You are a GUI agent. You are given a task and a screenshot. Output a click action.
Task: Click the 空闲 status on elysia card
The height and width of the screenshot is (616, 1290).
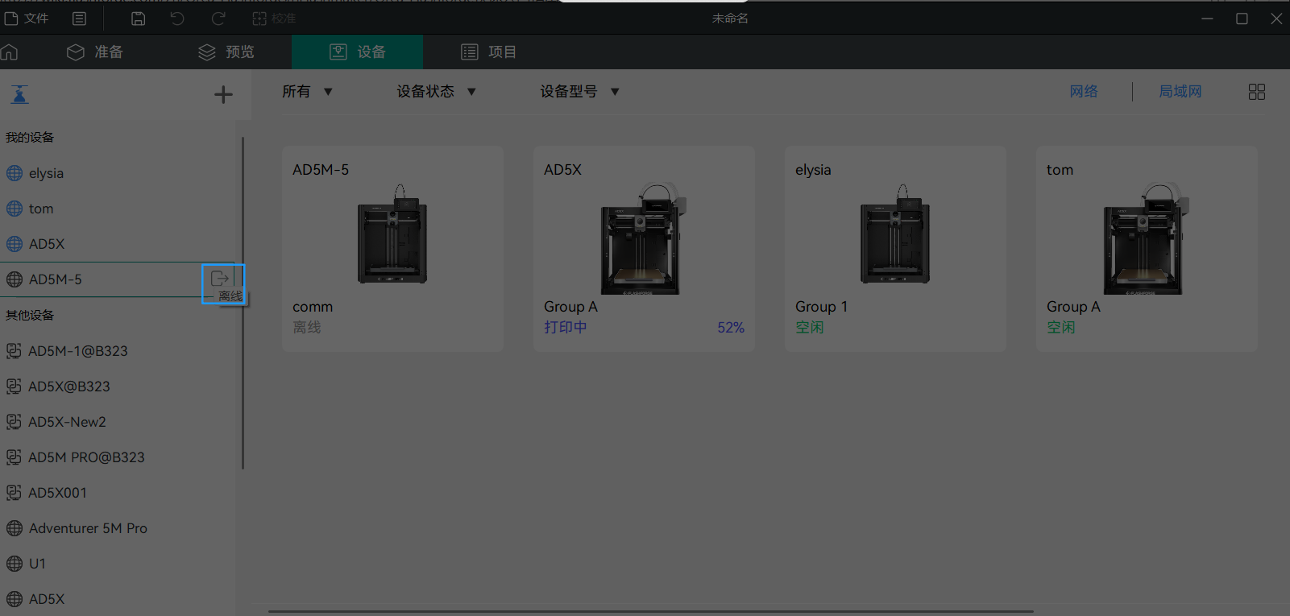point(810,328)
